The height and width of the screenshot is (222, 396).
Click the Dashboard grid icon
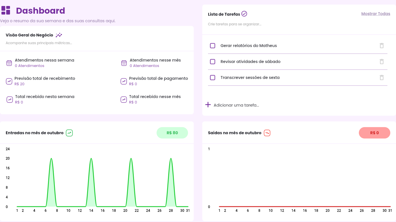(6, 10)
